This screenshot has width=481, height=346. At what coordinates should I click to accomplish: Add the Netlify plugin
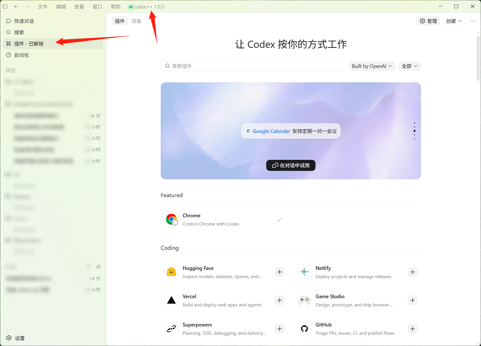[x=413, y=272]
